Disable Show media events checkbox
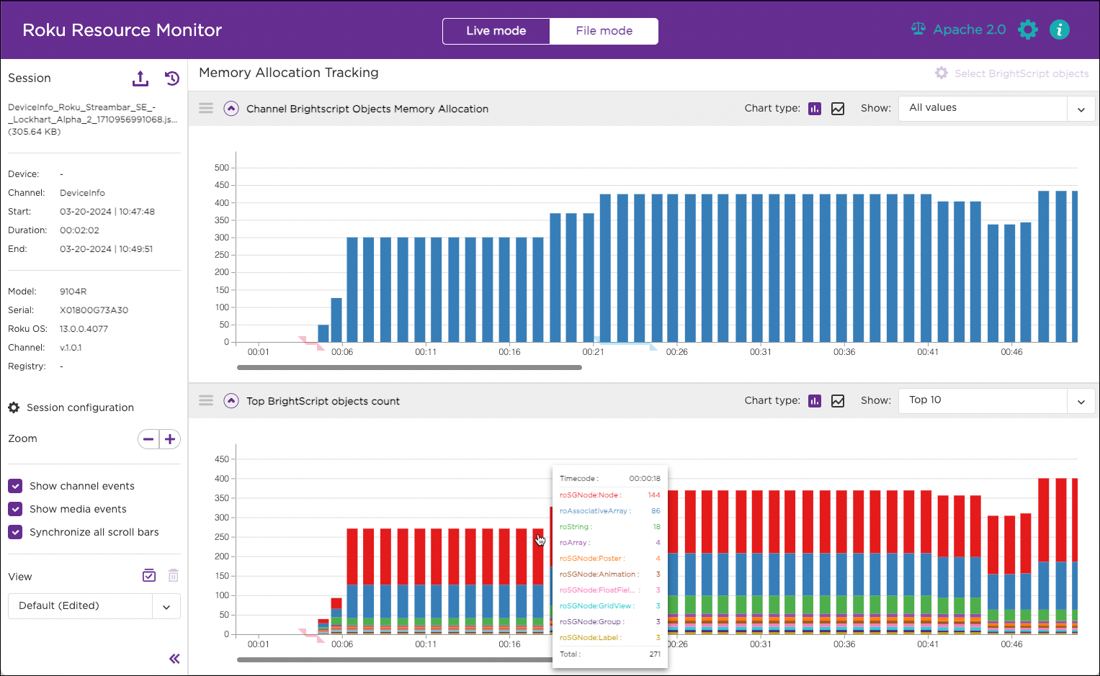The image size is (1100, 676). 15,509
